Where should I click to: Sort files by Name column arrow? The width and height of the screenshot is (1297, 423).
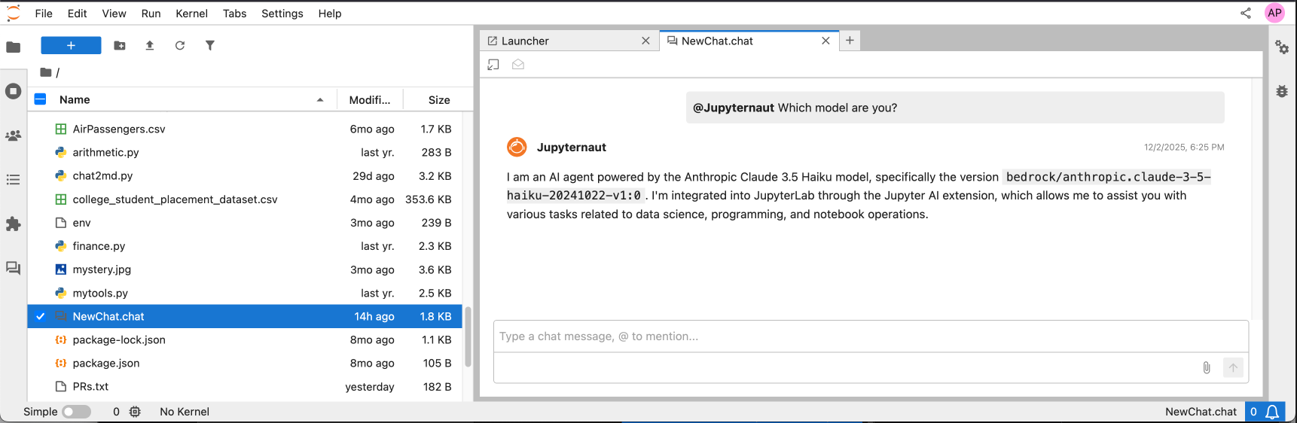point(320,99)
